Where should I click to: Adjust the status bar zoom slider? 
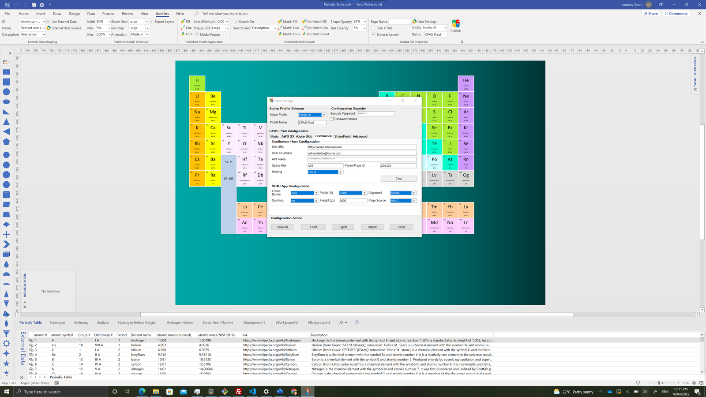pyautogui.click(x=659, y=383)
